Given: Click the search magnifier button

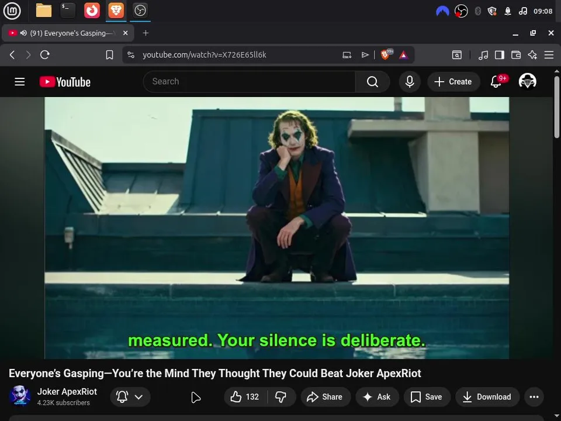Looking at the screenshot, I should coord(372,82).
